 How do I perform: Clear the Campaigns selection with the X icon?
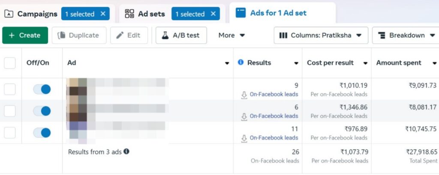click(x=103, y=14)
